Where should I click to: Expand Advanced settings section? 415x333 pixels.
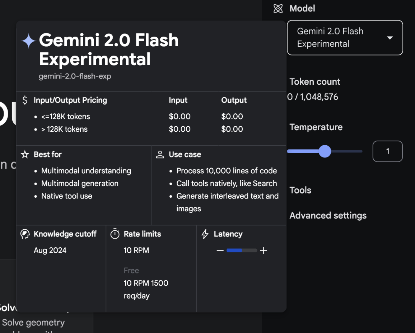coord(328,215)
